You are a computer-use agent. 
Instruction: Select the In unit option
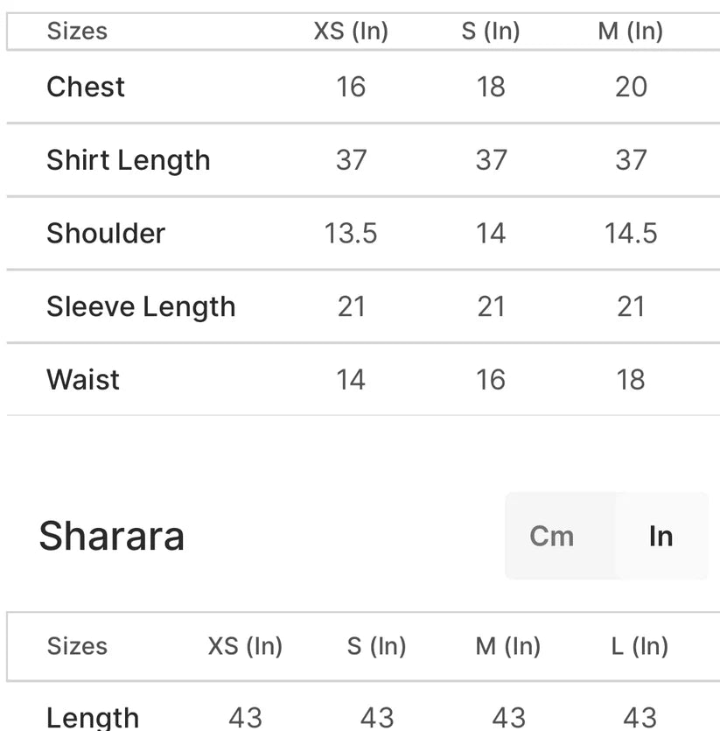pos(661,536)
